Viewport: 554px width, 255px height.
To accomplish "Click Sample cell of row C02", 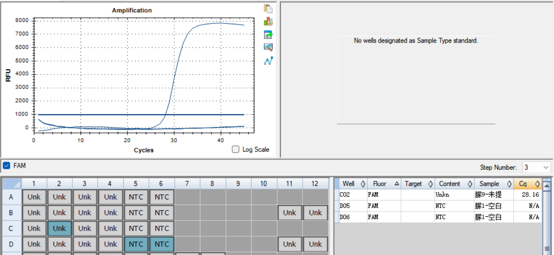I will click(494, 195).
